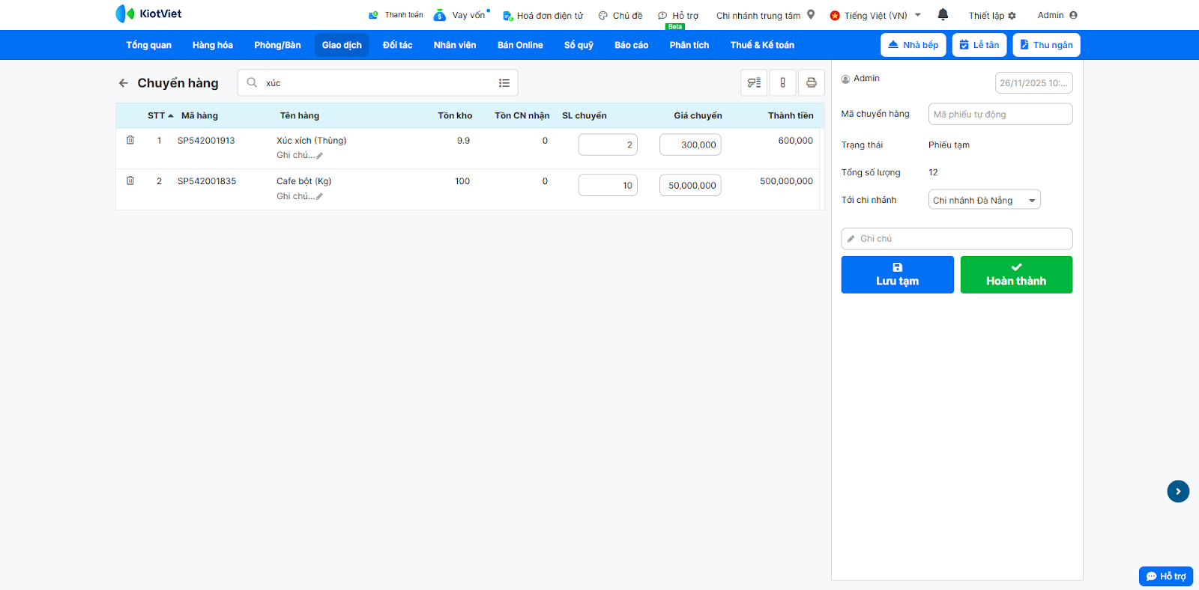Open the date field showing 26/11/2025

[1033, 83]
